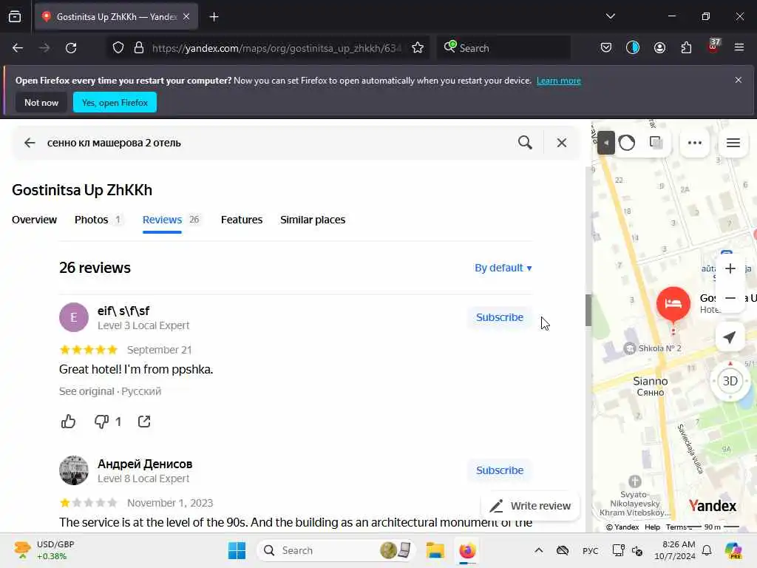Screen dimensions: 757x568
Task: Toggle the 3D map tilt control
Action: tap(730, 381)
